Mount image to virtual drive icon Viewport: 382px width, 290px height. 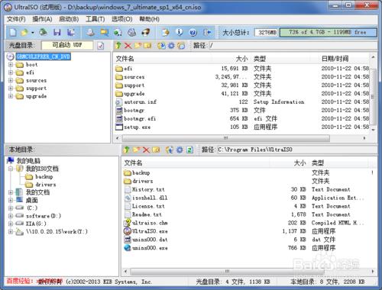tap(131, 32)
